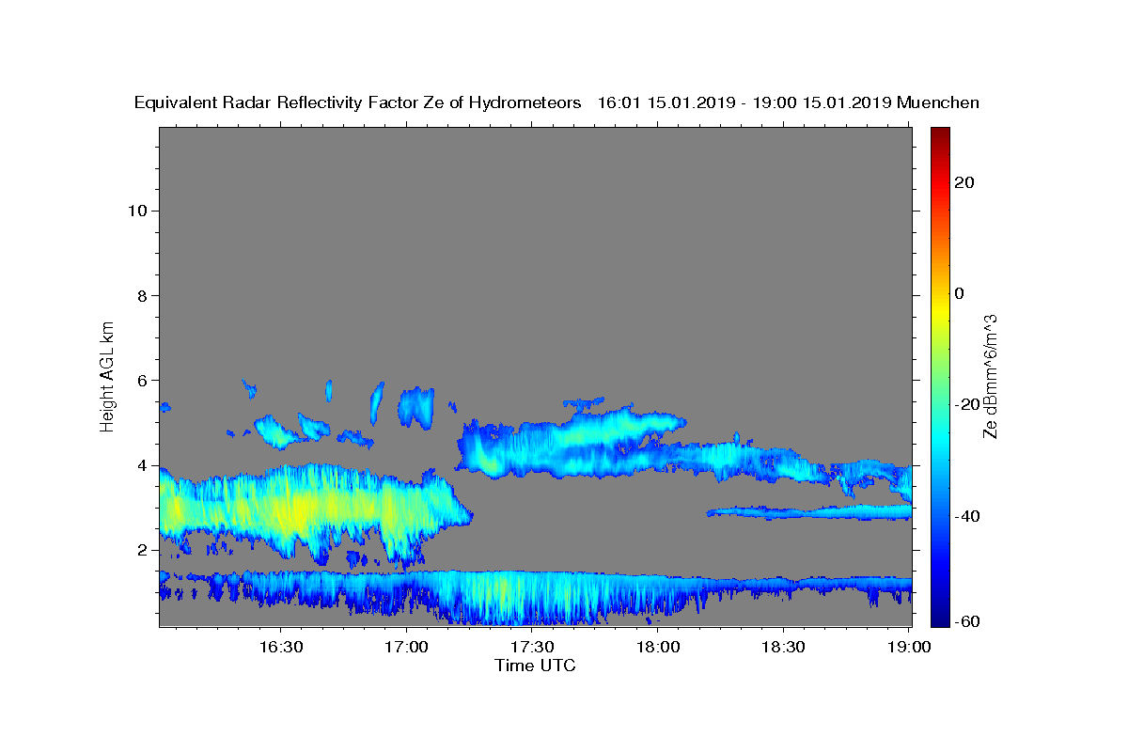The image size is (1128, 752).
Task: Click the height tick label 8
Action: 143,295
